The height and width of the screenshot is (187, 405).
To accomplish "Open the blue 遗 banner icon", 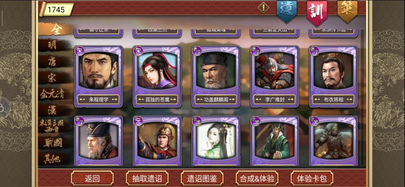I will (287, 11).
